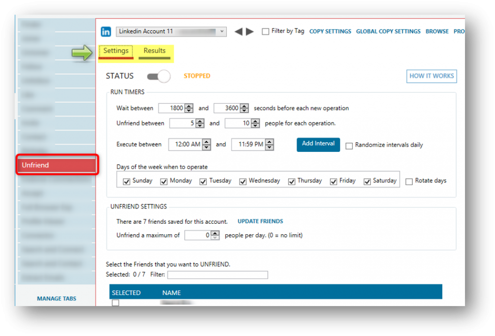
Task: Increase the unfriend maximum of 10
Action: (x=255, y=121)
